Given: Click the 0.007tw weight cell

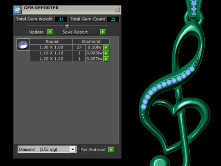Looking at the screenshot, I should pyautogui.click(x=94, y=59).
